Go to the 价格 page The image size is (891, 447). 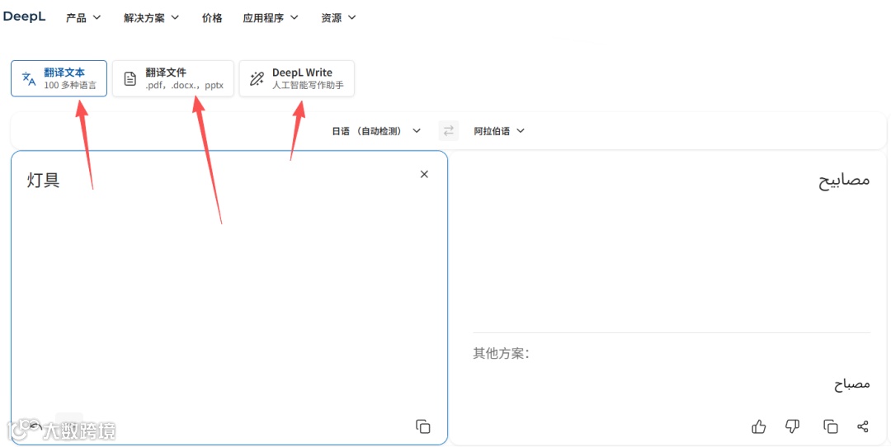(212, 17)
